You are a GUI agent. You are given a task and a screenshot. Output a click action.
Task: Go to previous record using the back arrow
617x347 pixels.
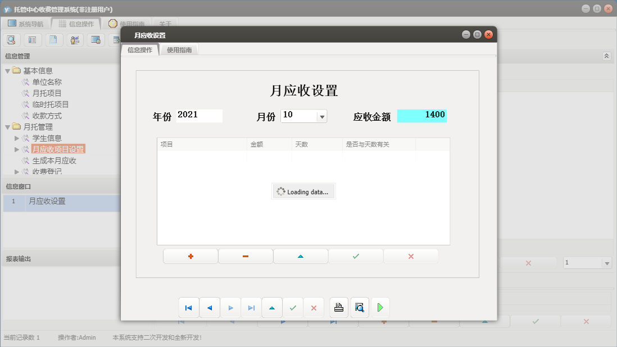(x=210, y=307)
